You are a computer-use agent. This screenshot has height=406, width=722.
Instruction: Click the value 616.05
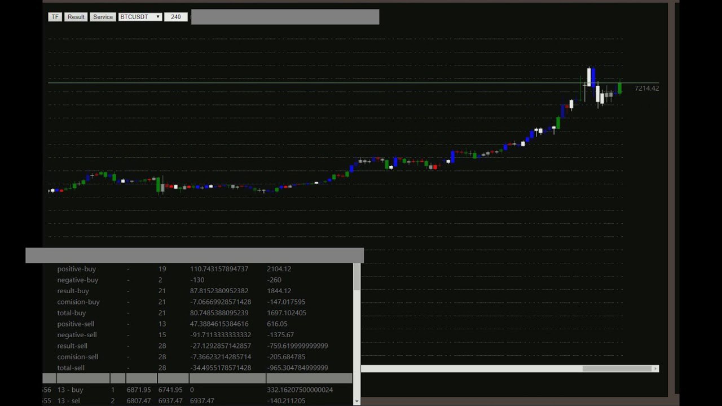click(x=277, y=324)
